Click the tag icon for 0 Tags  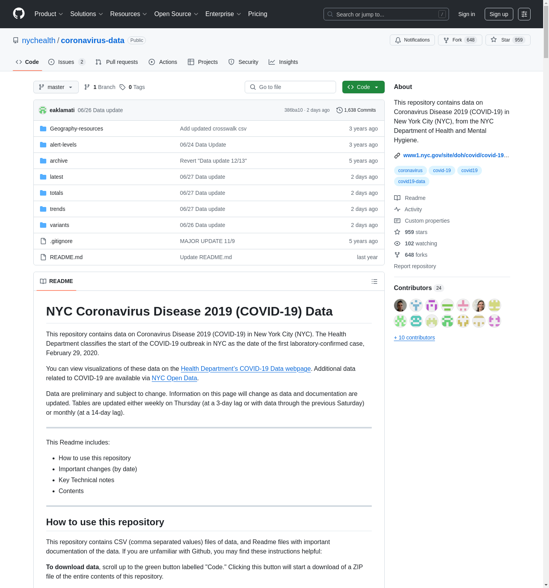coord(123,87)
